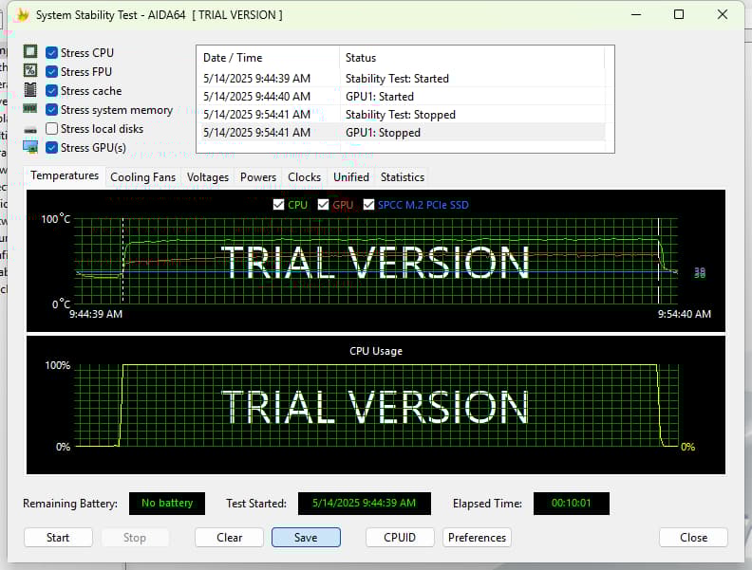Click the monitor icon beside Stress GPU(s)

point(30,147)
